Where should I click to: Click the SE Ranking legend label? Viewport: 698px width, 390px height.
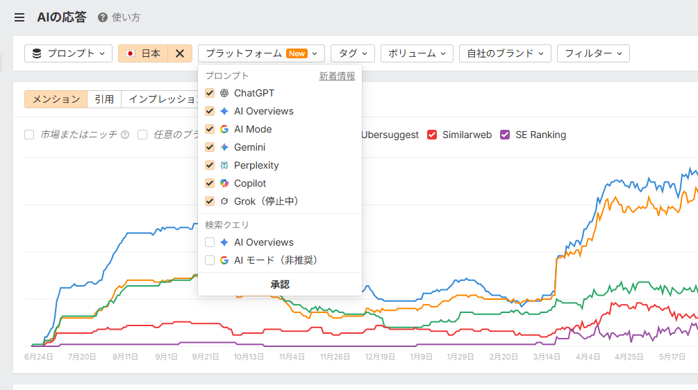(541, 135)
